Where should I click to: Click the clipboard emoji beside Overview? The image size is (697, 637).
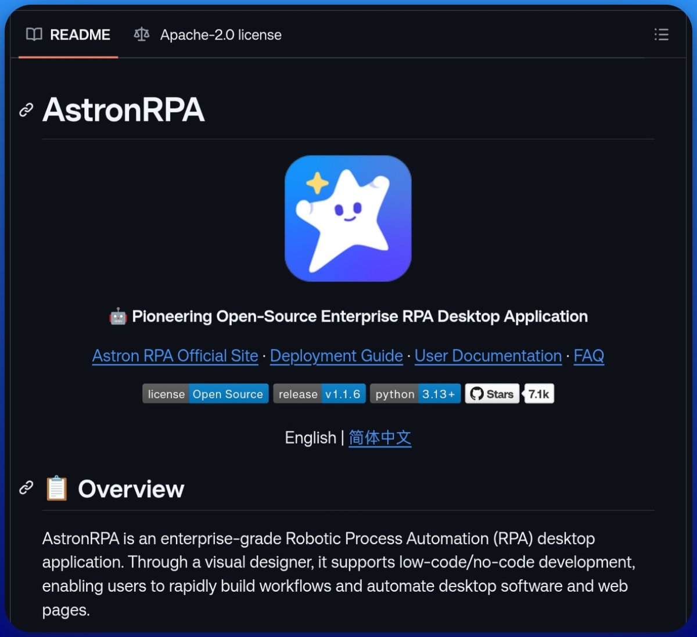pos(56,488)
